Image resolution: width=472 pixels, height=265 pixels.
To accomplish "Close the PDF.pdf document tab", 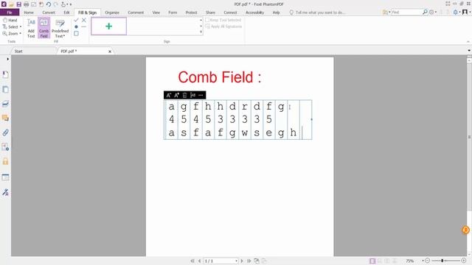I will [110, 52].
